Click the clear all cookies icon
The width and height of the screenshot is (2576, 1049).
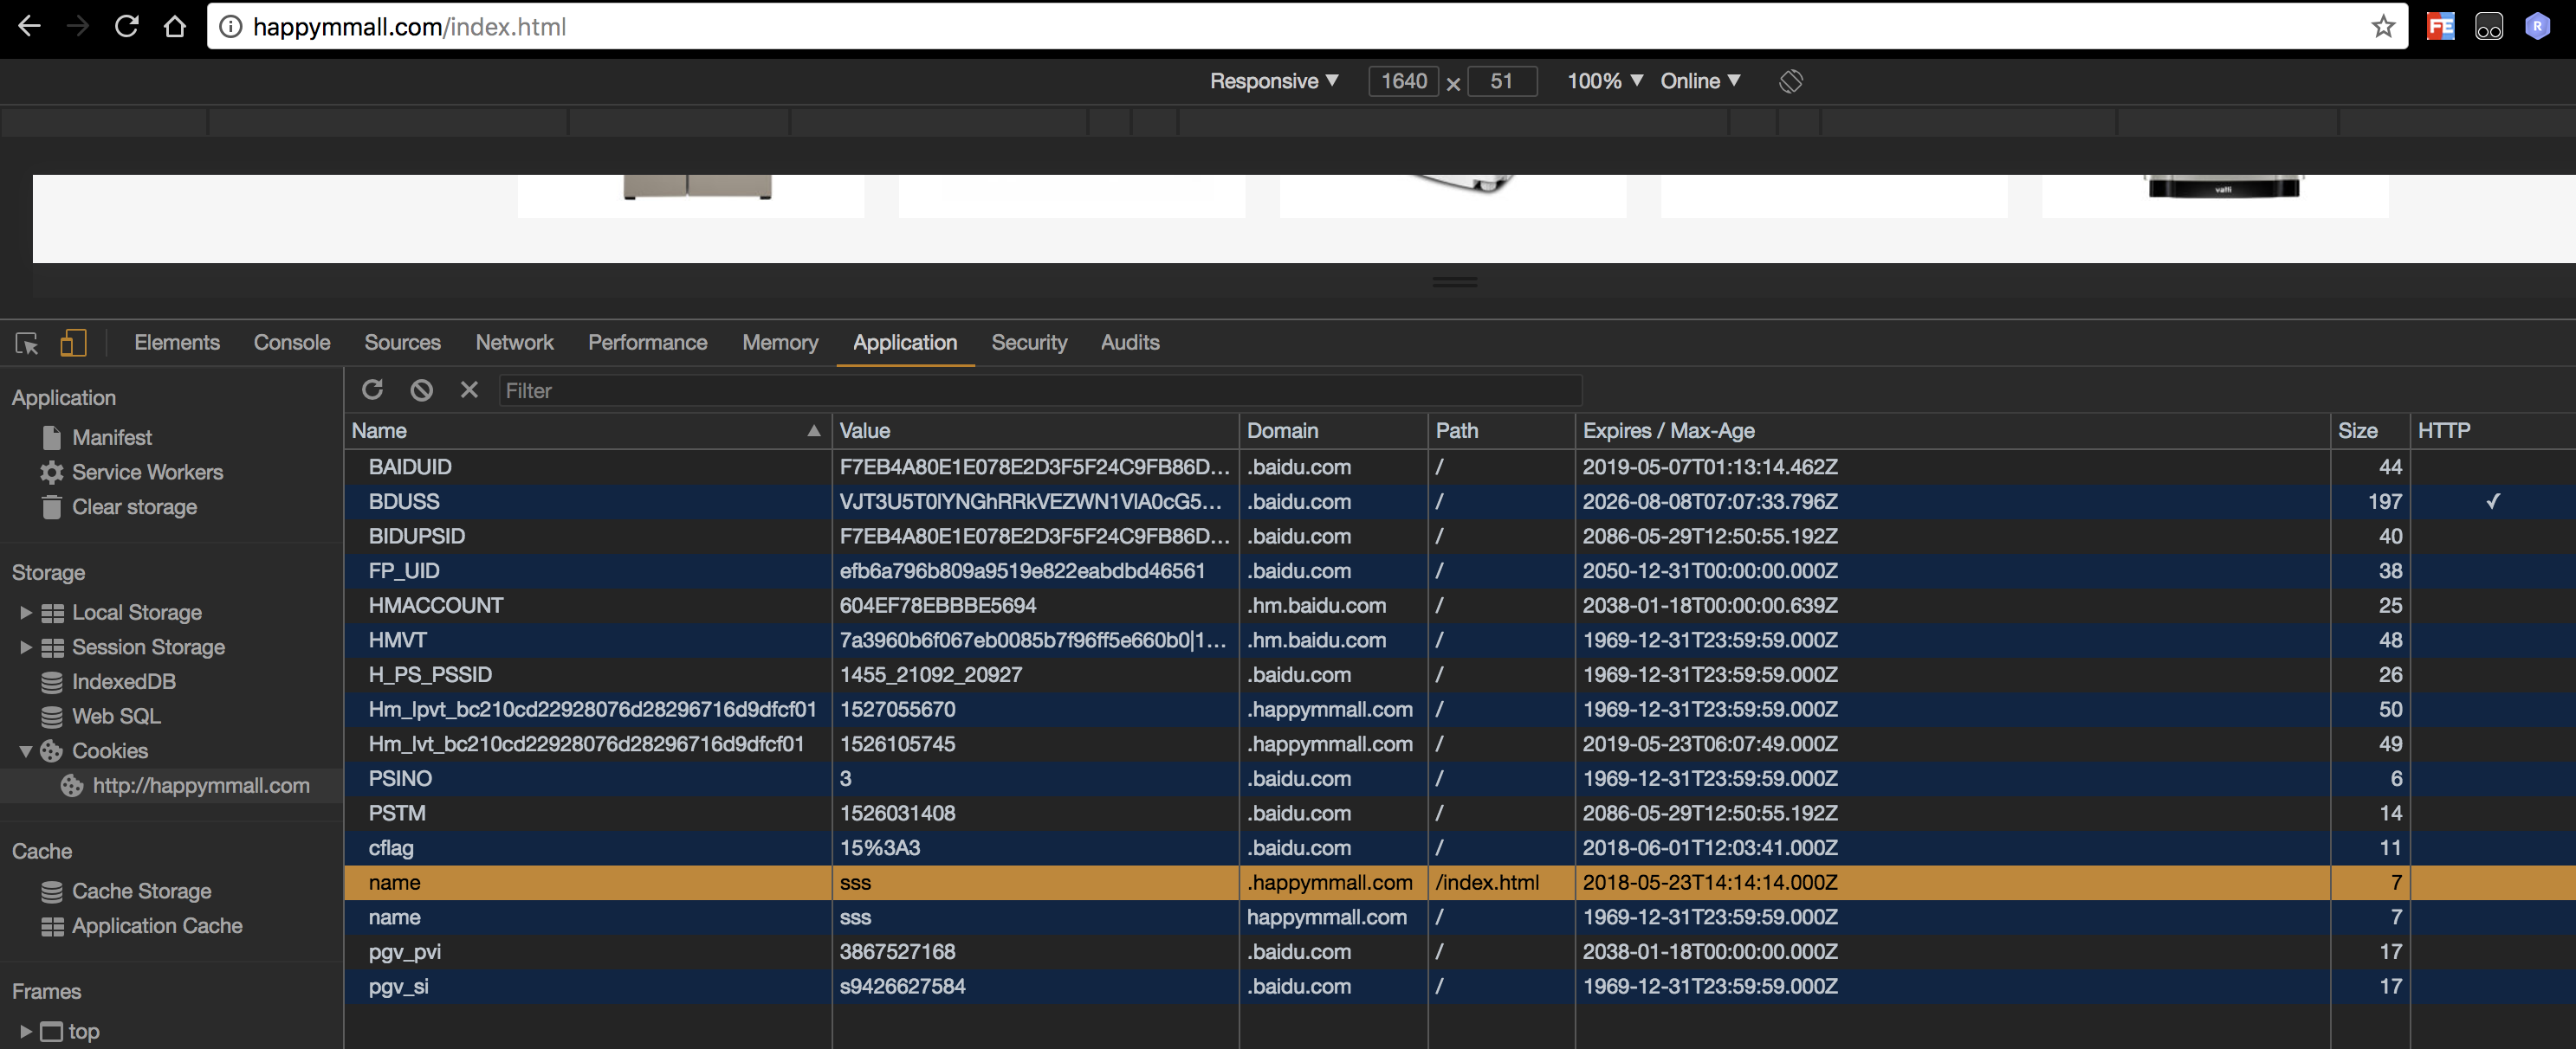coord(421,389)
